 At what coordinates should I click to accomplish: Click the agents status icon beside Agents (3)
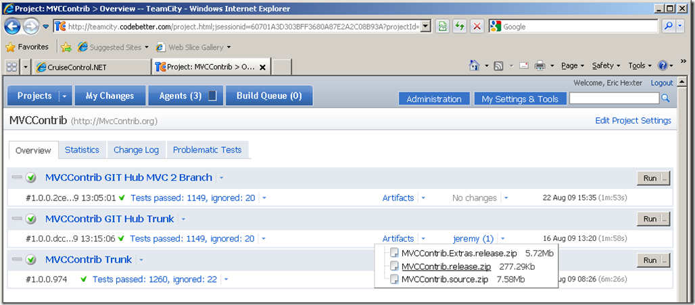point(212,96)
